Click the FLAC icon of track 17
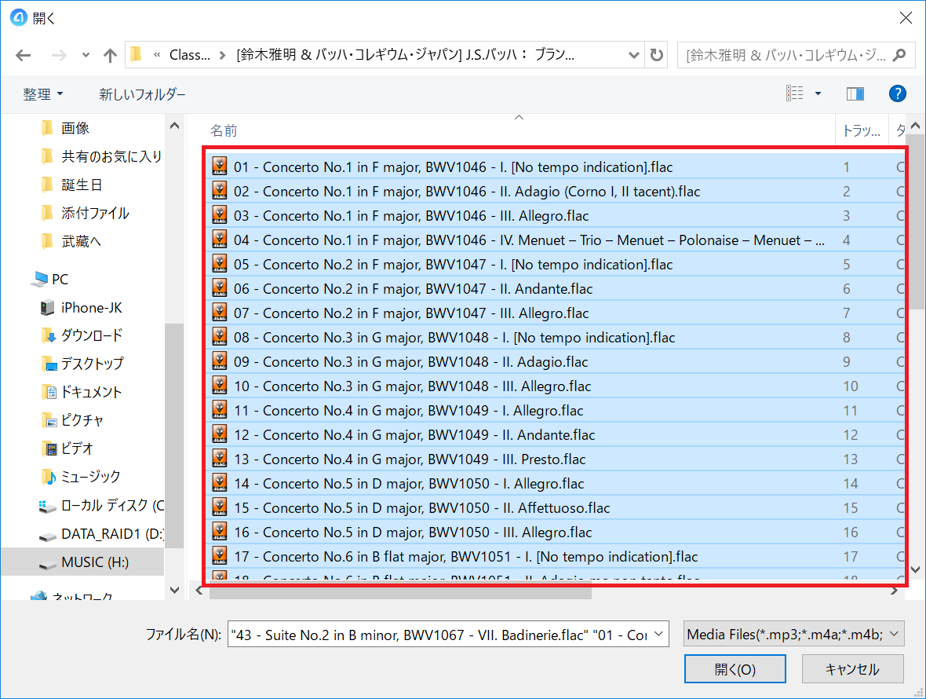 pos(220,555)
